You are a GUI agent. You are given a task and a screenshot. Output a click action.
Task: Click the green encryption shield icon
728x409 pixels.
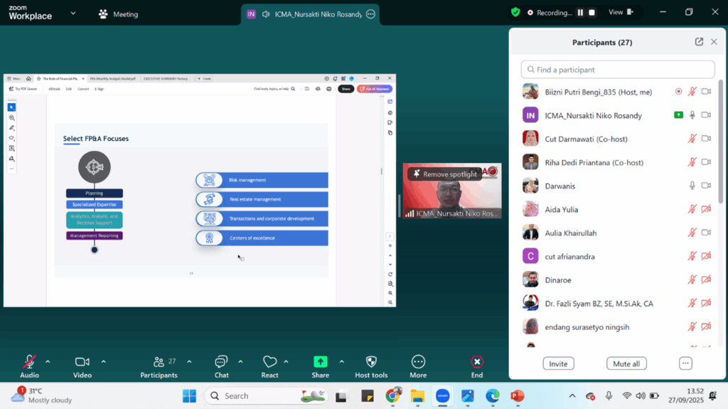pos(515,12)
